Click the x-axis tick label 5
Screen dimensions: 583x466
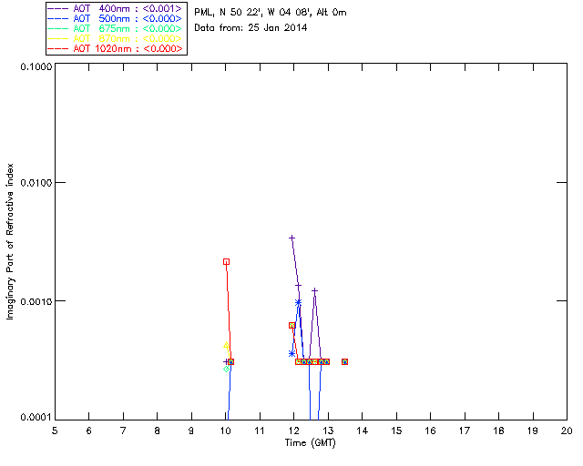pyautogui.click(x=55, y=431)
